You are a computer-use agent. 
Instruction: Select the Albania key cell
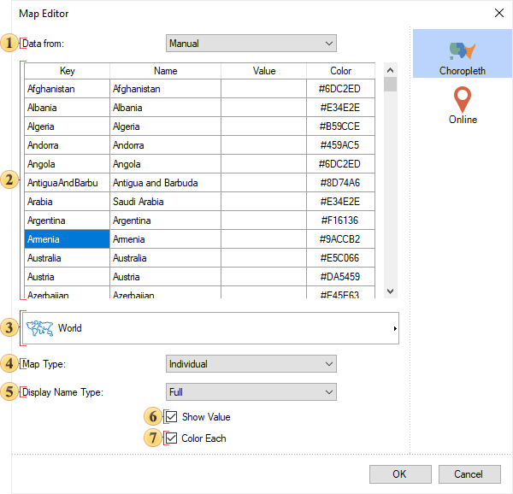67,108
